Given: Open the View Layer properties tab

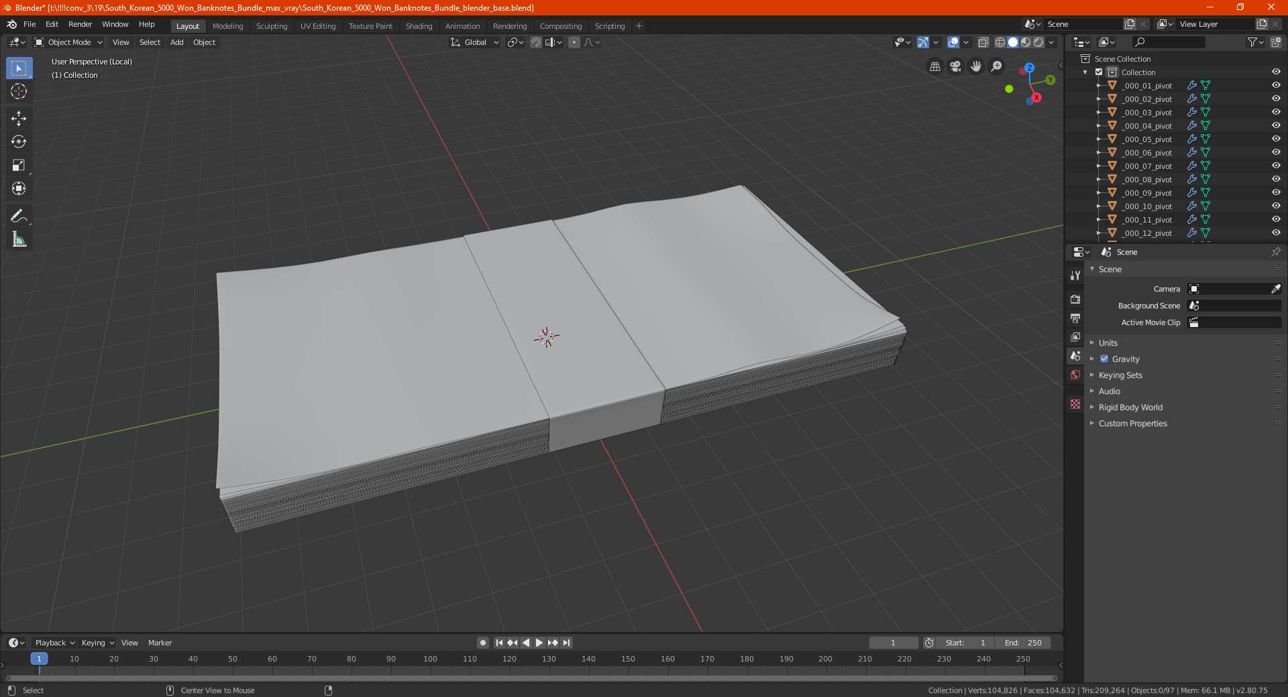Looking at the screenshot, I should [1075, 336].
